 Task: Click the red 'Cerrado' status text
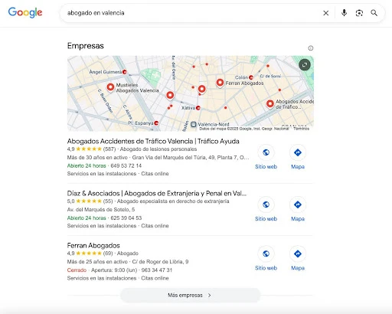click(x=77, y=270)
